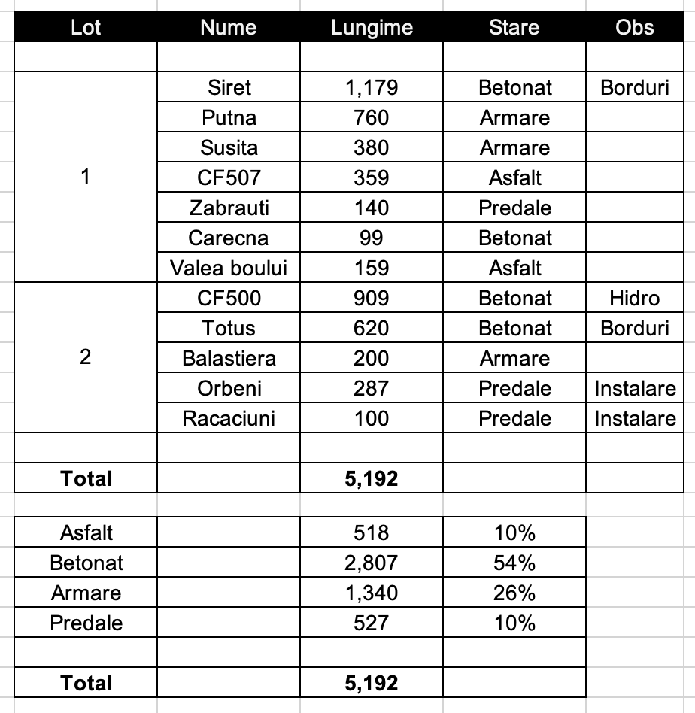Select the Nume header cell
Viewport: 695px width, 713px height.
229,28
